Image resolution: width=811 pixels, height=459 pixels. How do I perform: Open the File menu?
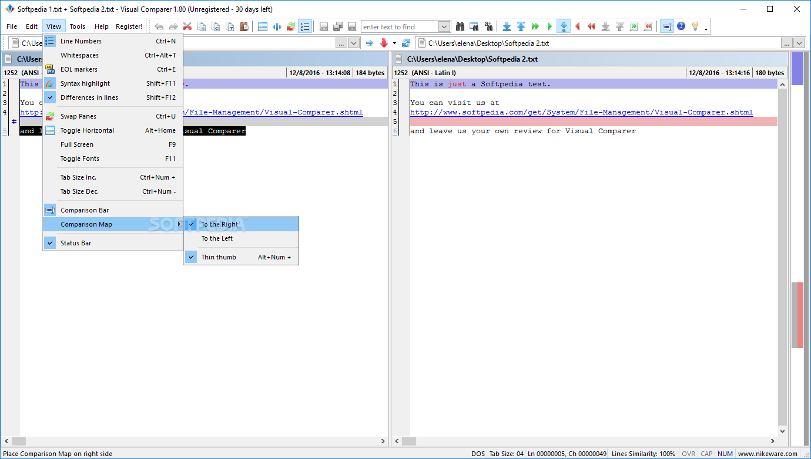click(x=12, y=26)
